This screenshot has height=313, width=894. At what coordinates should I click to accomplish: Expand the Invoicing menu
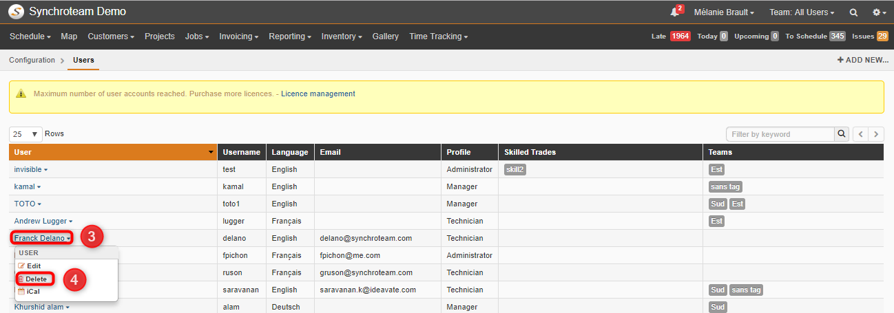point(239,36)
